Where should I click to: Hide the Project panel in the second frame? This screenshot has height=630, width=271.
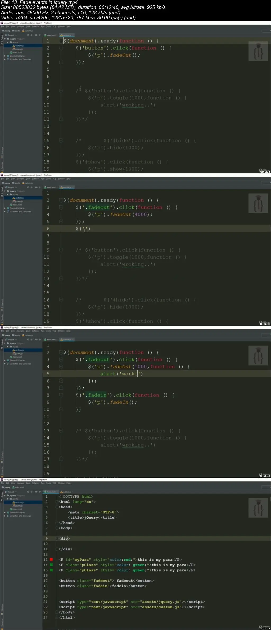coord(40,187)
